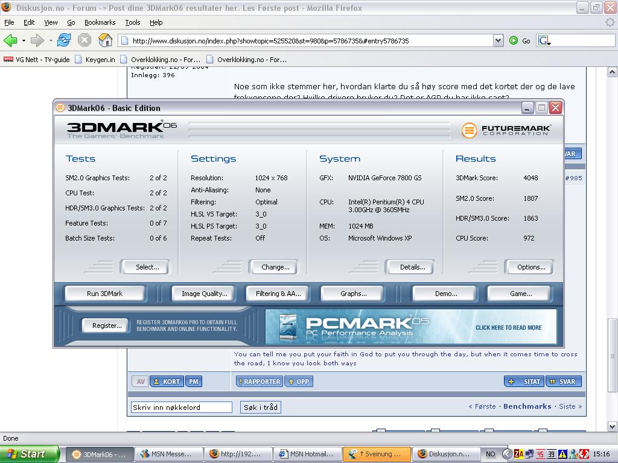Click forum SITAT button

[524, 382]
